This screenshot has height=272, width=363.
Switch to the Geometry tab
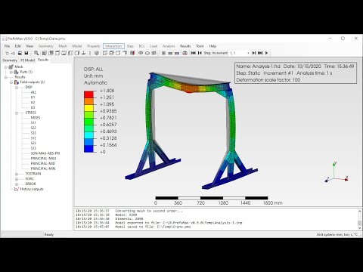pyautogui.click(x=10, y=60)
